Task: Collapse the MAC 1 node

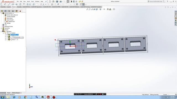Action: tap(3, 33)
